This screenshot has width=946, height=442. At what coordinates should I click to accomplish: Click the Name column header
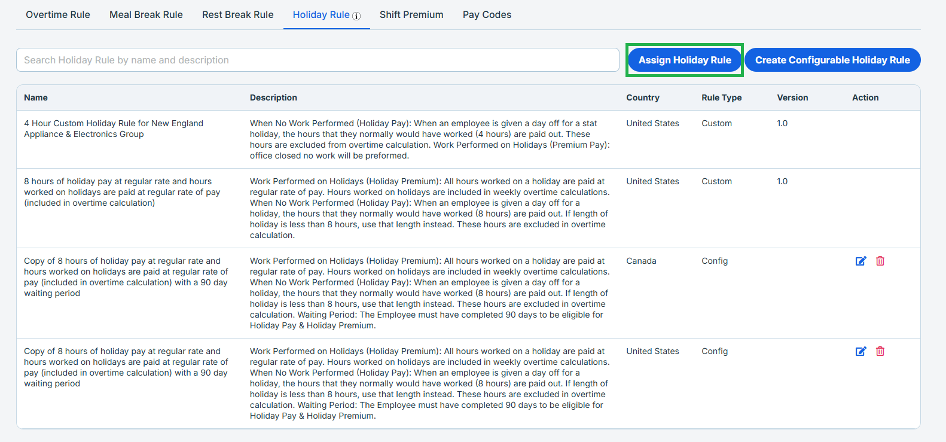tap(36, 97)
